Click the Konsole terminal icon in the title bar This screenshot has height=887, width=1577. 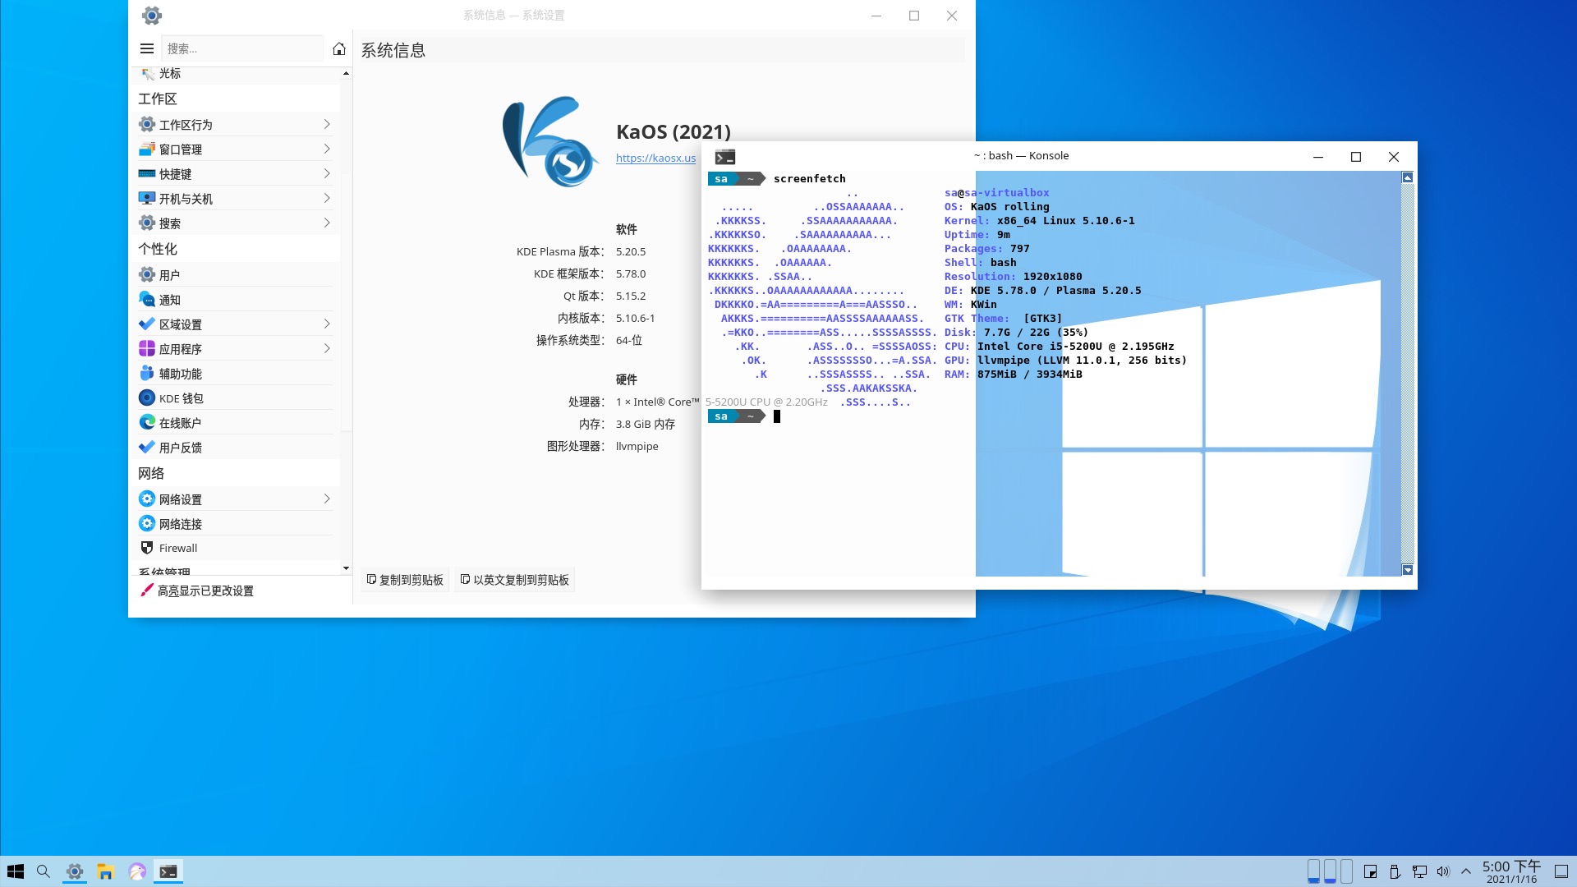pos(724,157)
